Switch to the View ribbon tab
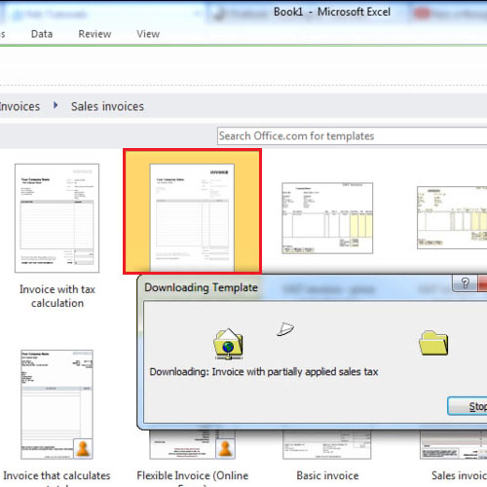487x487 pixels. (148, 34)
